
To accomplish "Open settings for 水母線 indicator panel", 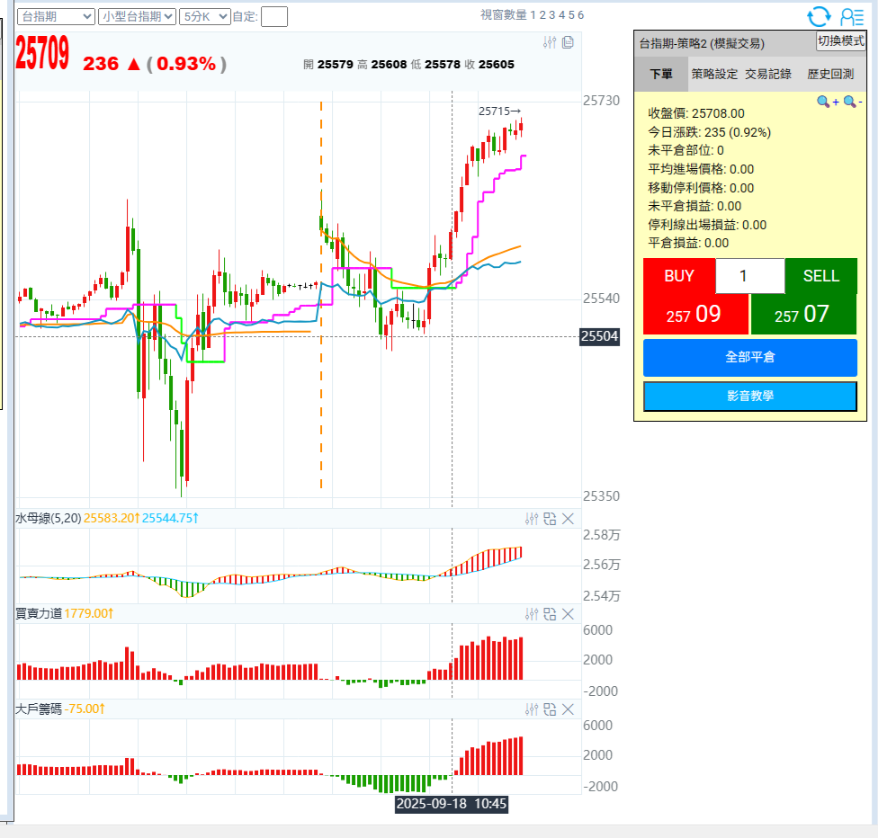I will (532, 519).
